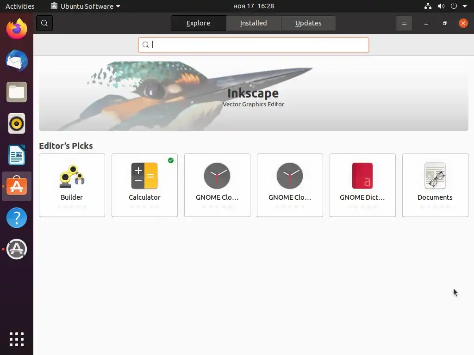Image resolution: width=474 pixels, height=355 pixels.
Task: Open the Documents app card
Action: (435, 185)
